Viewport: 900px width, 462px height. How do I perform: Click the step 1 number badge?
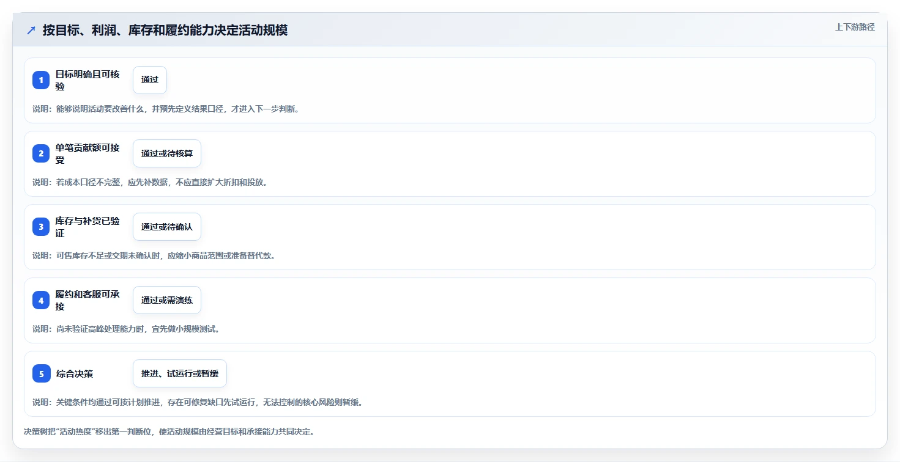pos(41,80)
